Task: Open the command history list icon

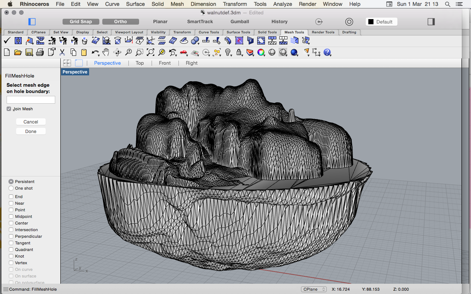Action: pyautogui.click(x=6, y=289)
